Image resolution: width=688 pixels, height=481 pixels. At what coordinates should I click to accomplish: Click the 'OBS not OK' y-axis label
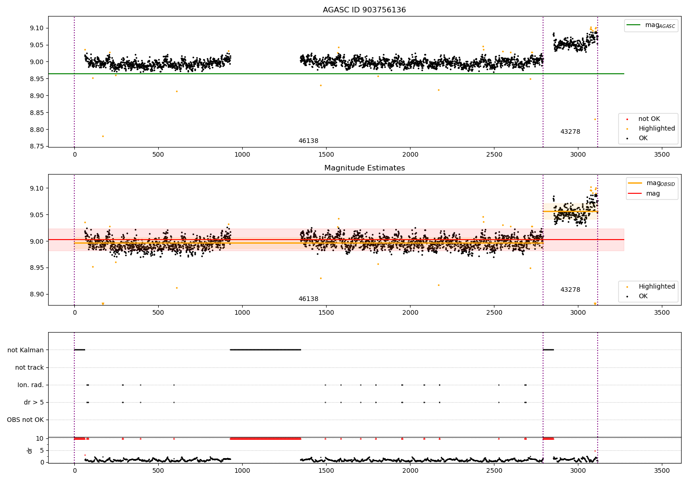point(25,420)
